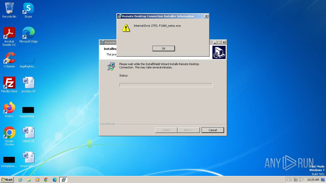Click network status tray icon

(x=296, y=180)
